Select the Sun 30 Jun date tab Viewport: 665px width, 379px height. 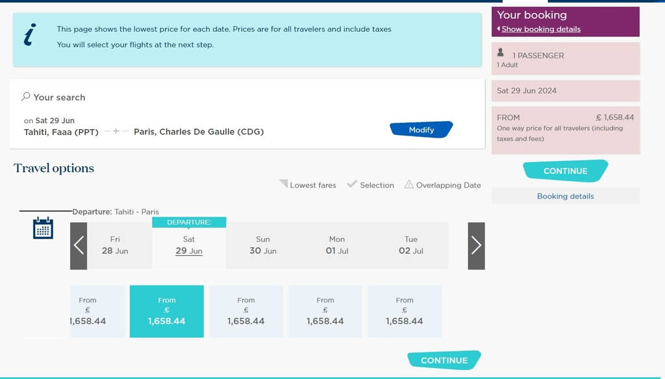point(263,245)
